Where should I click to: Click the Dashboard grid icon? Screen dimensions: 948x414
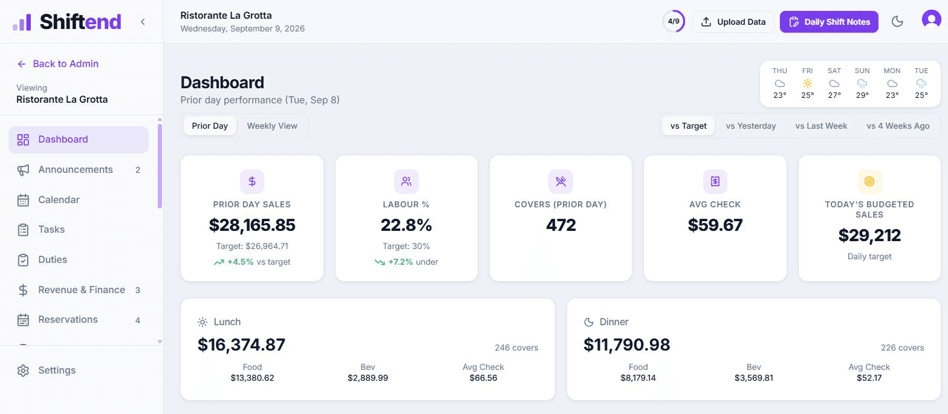(23, 140)
